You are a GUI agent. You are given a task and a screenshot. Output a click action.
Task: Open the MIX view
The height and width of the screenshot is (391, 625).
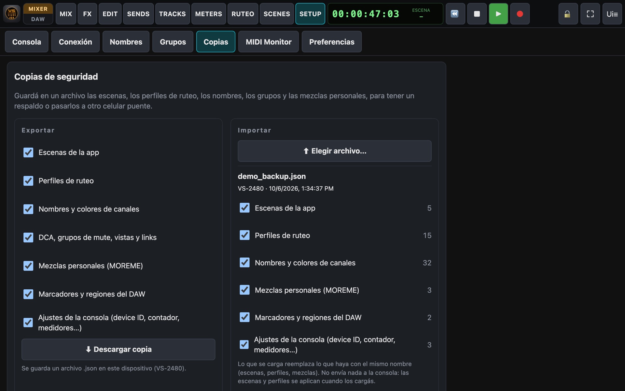(x=66, y=14)
